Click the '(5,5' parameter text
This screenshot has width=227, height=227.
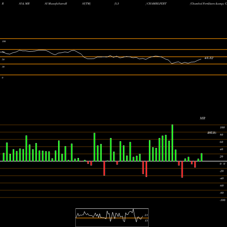coord(117,4)
